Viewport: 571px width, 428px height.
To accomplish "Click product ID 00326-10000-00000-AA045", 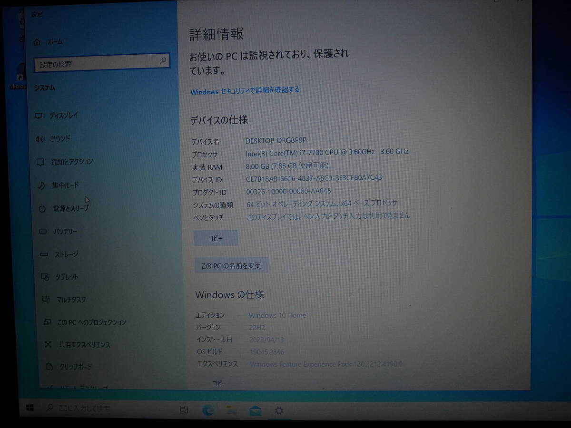I will [288, 191].
